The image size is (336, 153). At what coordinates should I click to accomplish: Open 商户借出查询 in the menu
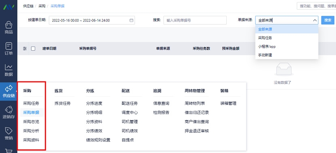tap(197, 122)
